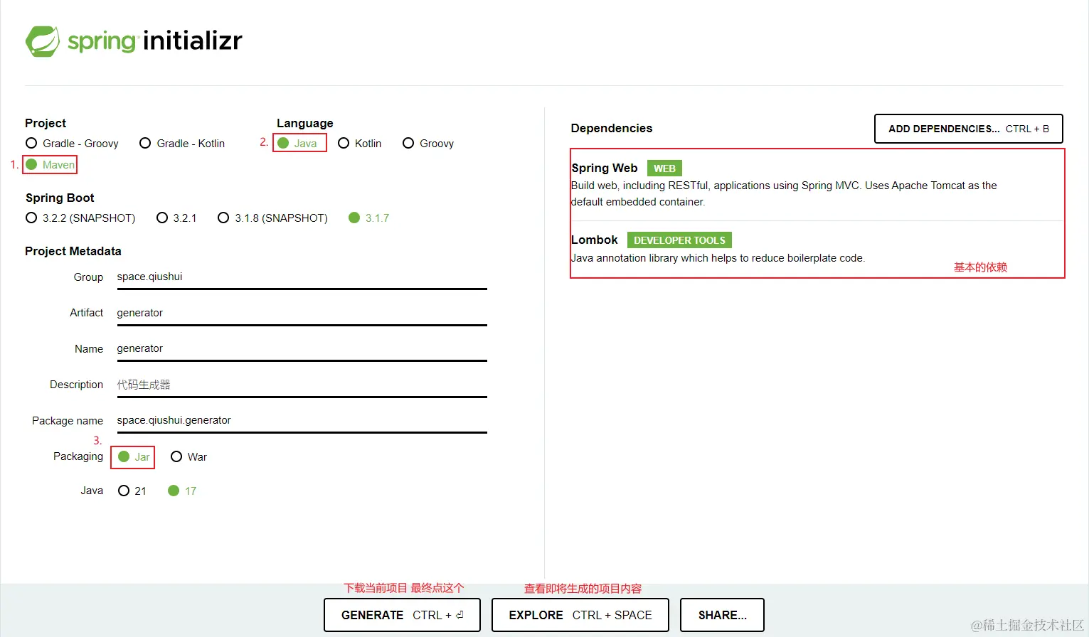Choose Kotlin as the language

tap(359, 144)
